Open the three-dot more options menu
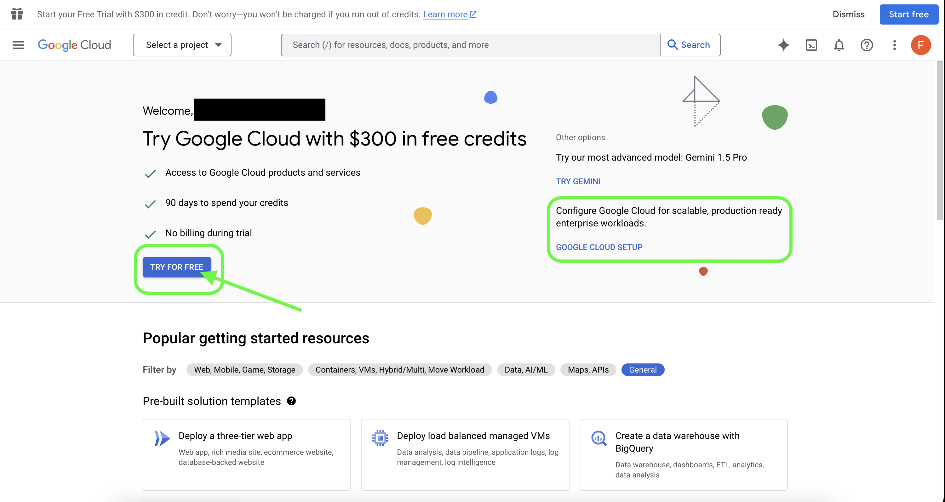 [894, 45]
